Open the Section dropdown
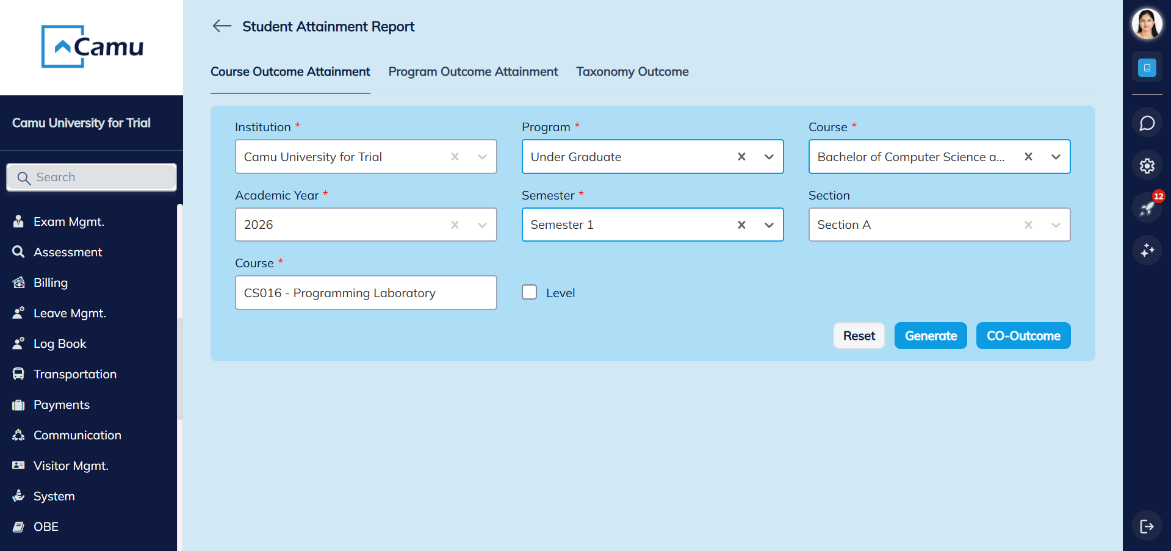 point(1055,224)
